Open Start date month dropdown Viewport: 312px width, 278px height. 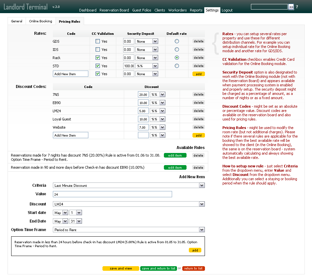60,213
